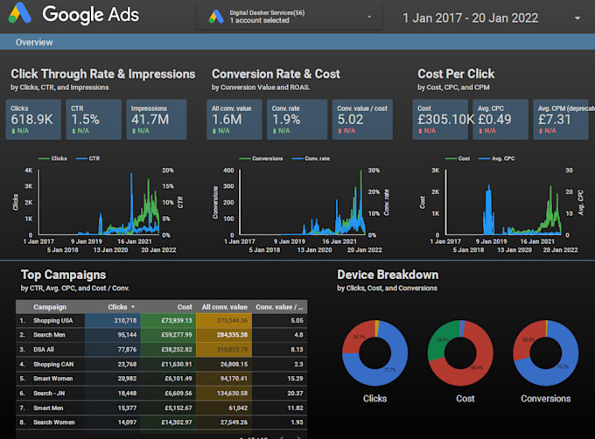595x439 pixels.
Task: Click the Clicks column sort arrow
Action: point(133,307)
